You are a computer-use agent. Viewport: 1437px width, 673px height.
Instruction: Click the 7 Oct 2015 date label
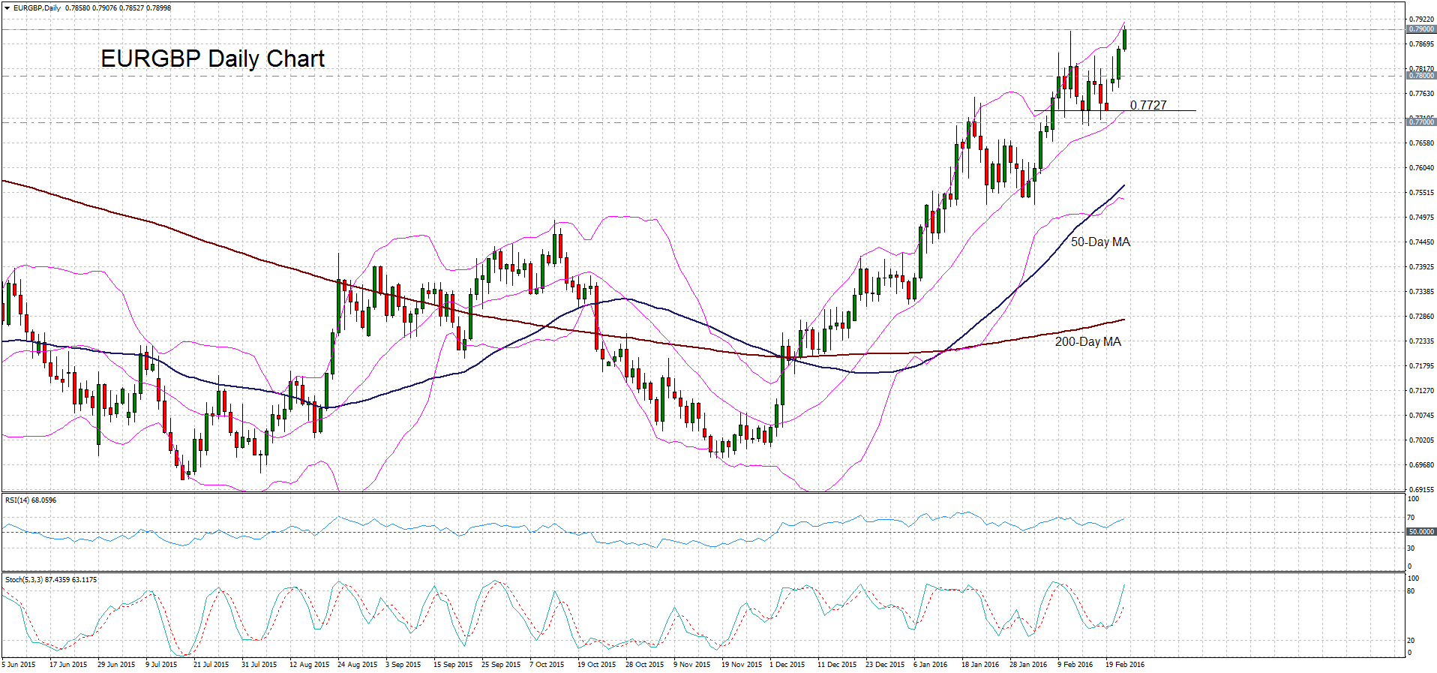click(x=547, y=665)
